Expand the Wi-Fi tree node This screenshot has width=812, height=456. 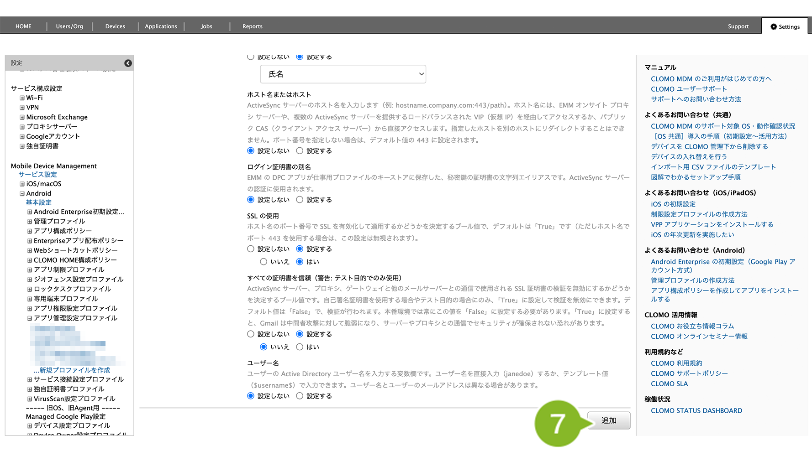point(22,98)
